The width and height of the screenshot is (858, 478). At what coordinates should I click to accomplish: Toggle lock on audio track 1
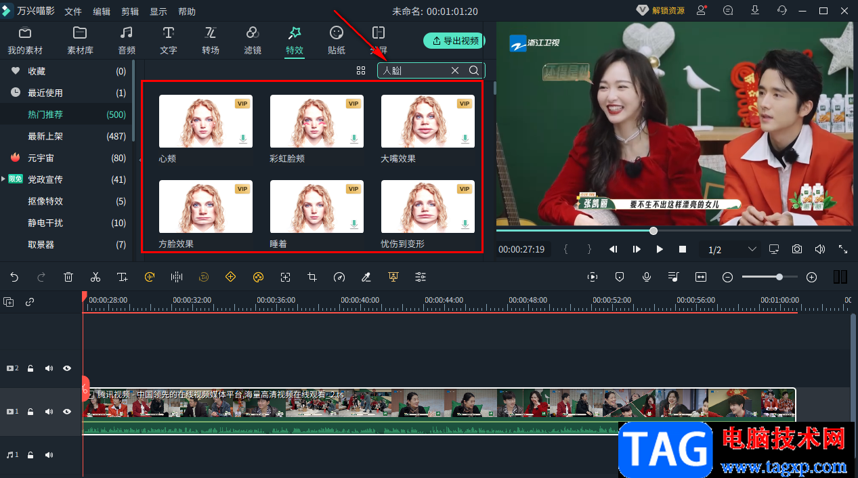[30, 455]
